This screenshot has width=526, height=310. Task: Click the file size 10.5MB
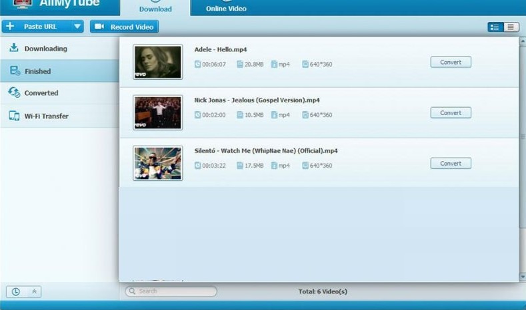pyautogui.click(x=254, y=115)
